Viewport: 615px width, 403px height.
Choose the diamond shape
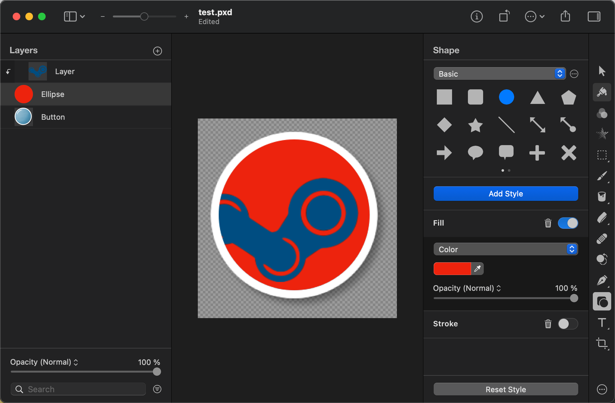click(x=444, y=125)
